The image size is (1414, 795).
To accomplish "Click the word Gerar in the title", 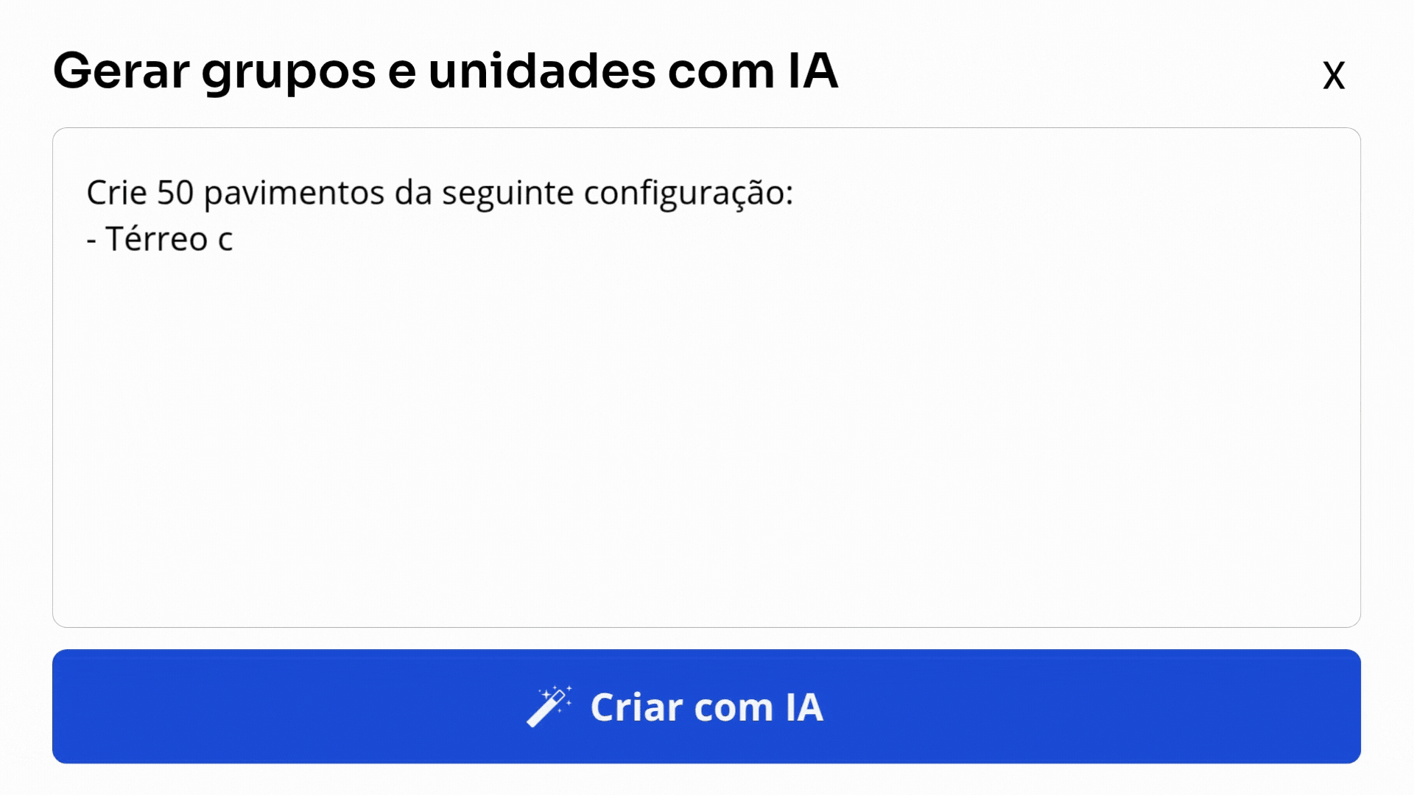I will [122, 71].
